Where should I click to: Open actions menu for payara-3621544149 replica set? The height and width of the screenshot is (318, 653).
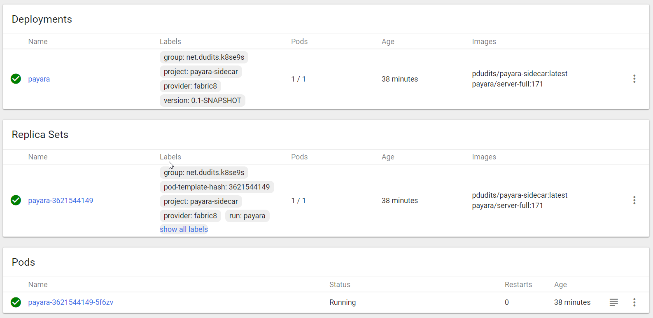(x=634, y=200)
